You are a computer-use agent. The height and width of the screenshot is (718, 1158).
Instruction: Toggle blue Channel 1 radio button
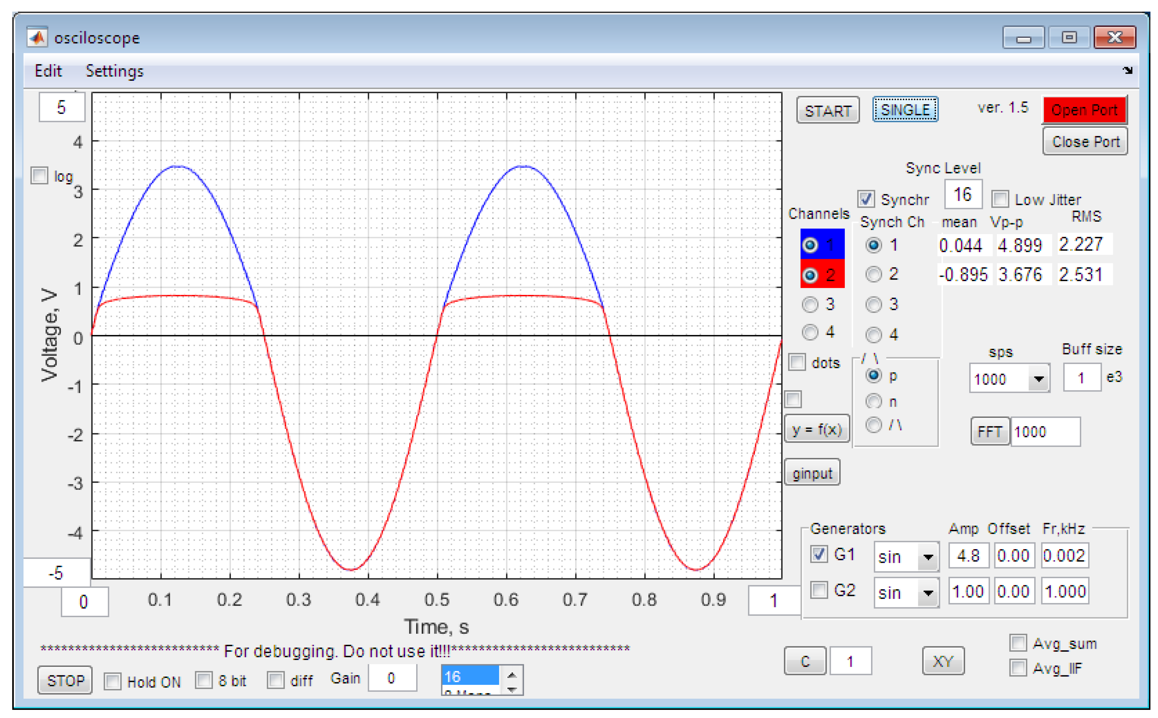tap(810, 245)
